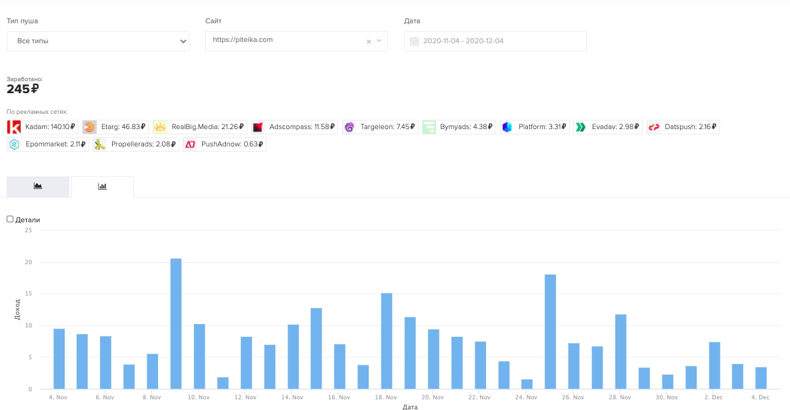The width and height of the screenshot is (790, 410).
Task: Click the Evadav logo icon
Action: 581,126
